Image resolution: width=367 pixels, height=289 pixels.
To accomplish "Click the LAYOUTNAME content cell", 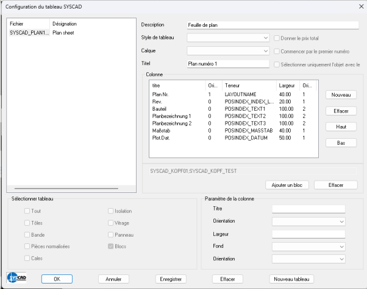I will [240, 94].
